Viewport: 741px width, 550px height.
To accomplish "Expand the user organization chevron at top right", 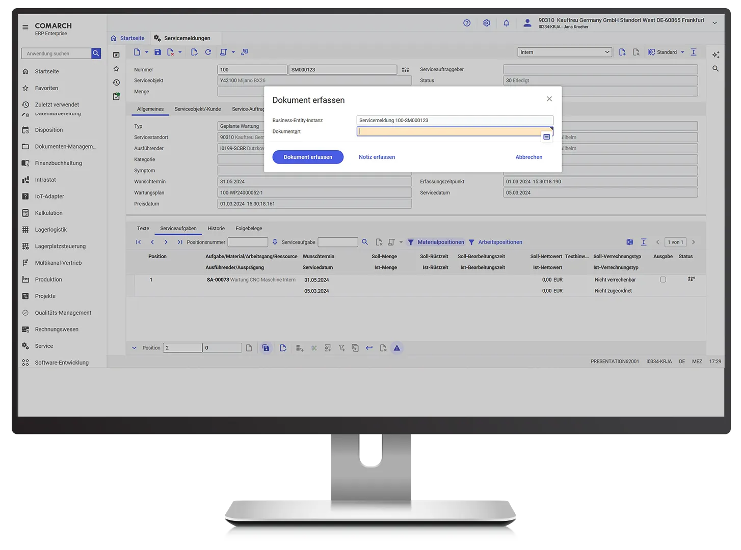I will click(x=714, y=23).
